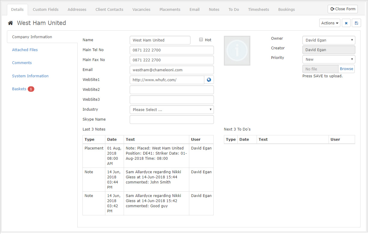Show System Information section
Screen dimensions: 368x234
click(x=30, y=76)
